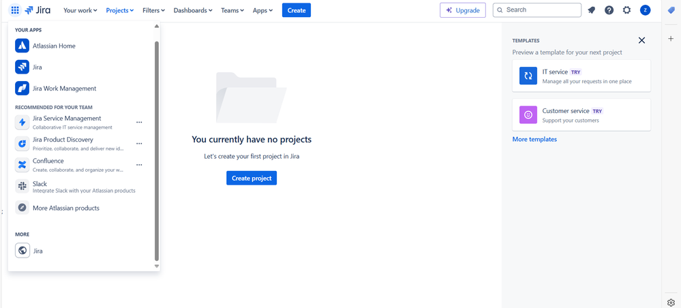
Task: Click the More Atlassian products compass icon
Action: pyautogui.click(x=22, y=208)
